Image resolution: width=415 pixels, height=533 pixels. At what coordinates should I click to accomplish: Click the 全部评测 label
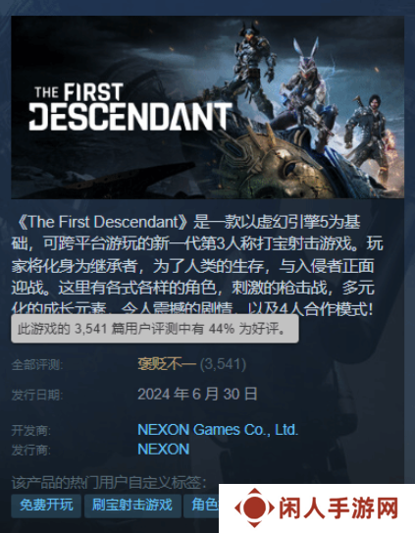coord(37,365)
